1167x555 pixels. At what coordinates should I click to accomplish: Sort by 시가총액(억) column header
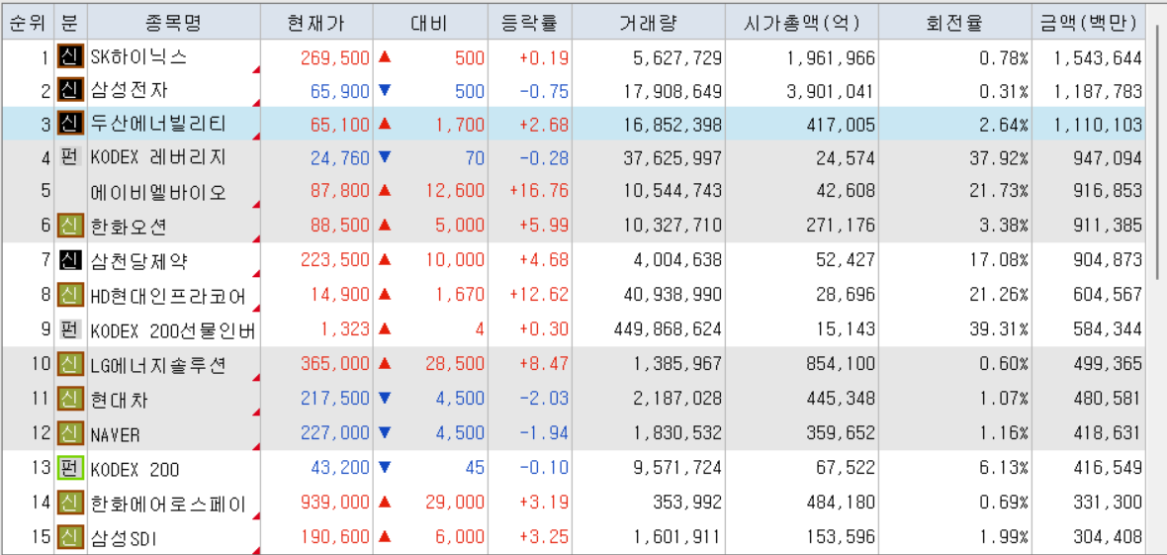point(801,23)
